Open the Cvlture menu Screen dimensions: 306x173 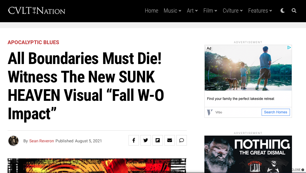coord(233,11)
